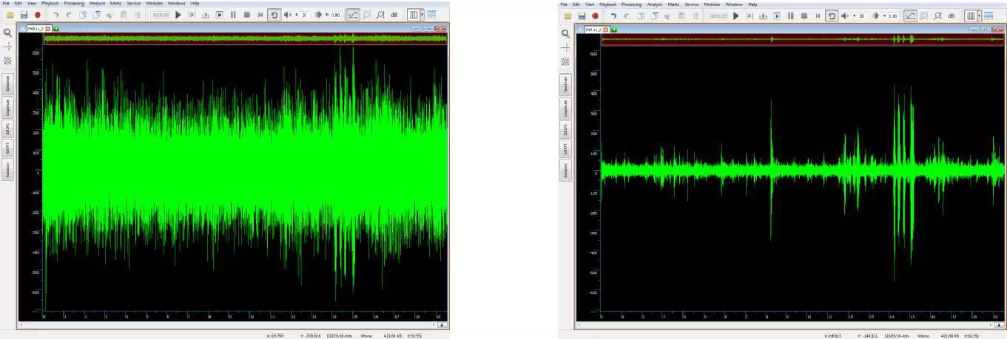This screenshot has height=339, width=1007.
Task: Click the Undo arrow in the right window toolbar
Action: pyautogui.click(x=613, y=16)
